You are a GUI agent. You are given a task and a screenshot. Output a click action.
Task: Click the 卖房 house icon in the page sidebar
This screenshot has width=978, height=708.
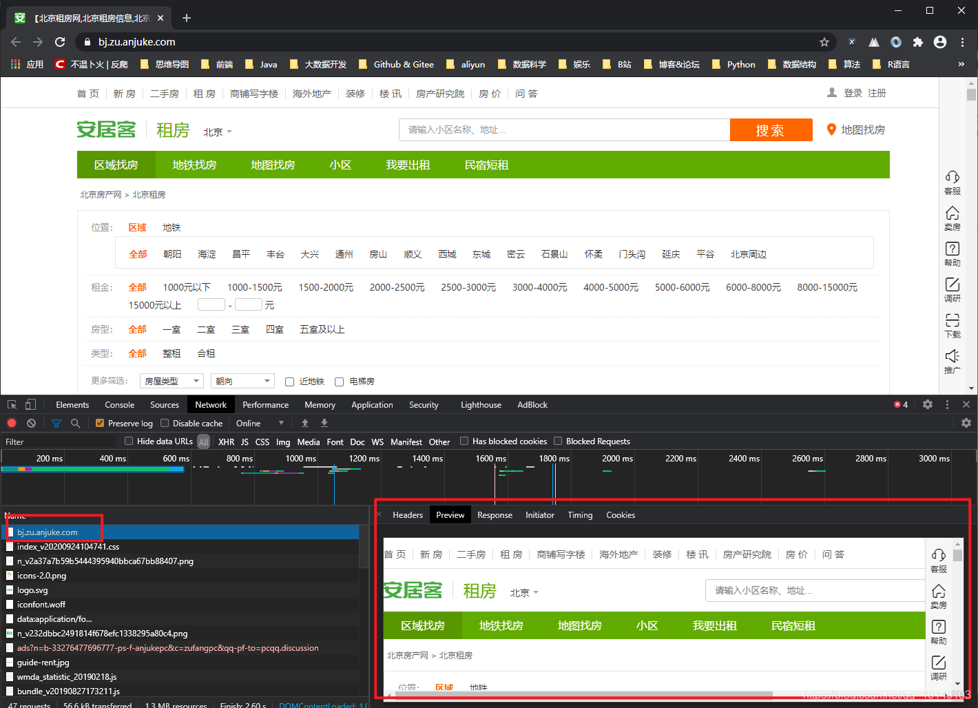(x=953, y=218)
